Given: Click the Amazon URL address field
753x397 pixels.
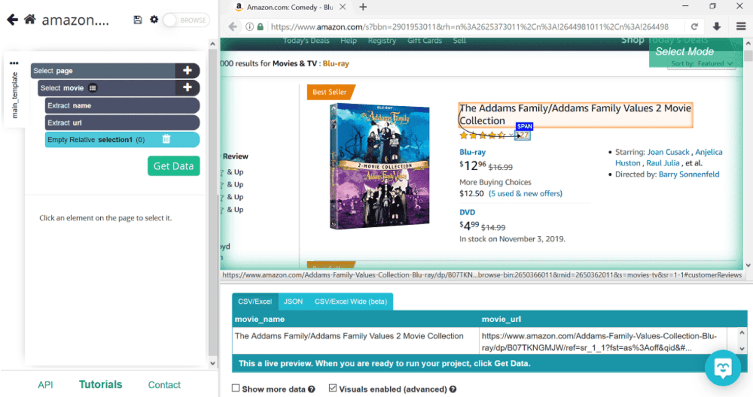Looking at the screenshot, I should (470, 27).
